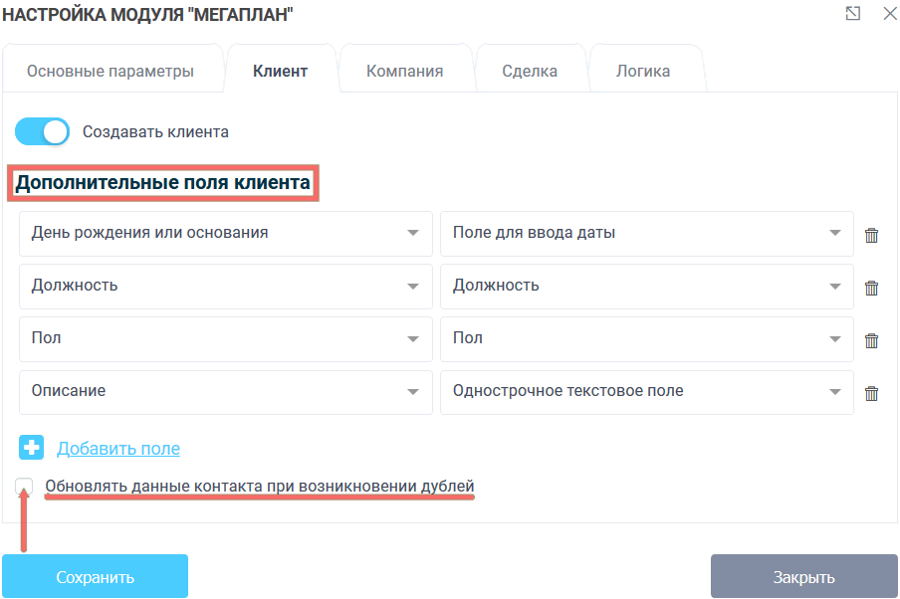Delete the 'Должность' field mapping row
This screenshot has width=900, height=599.
click(x=871, y=288)
